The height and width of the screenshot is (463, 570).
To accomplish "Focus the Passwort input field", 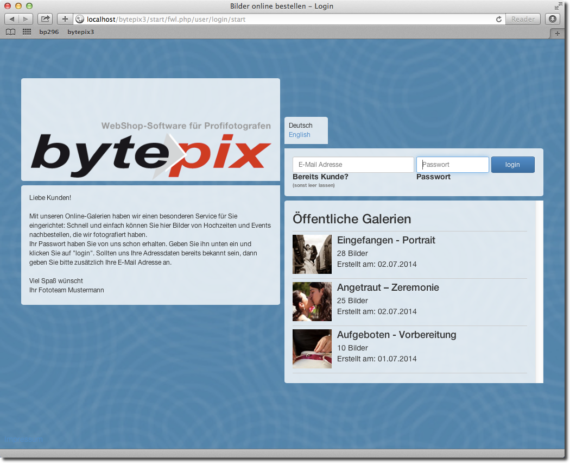I will point(453,165).
